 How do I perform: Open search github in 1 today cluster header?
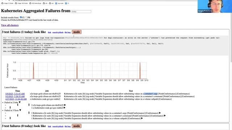58,32
